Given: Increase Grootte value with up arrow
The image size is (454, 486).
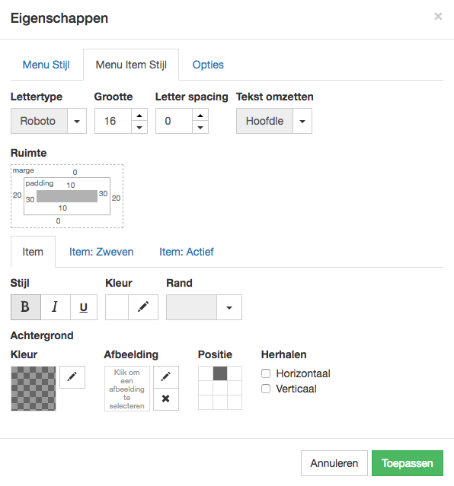Looking at the screenshot, I should click(139, 116).
